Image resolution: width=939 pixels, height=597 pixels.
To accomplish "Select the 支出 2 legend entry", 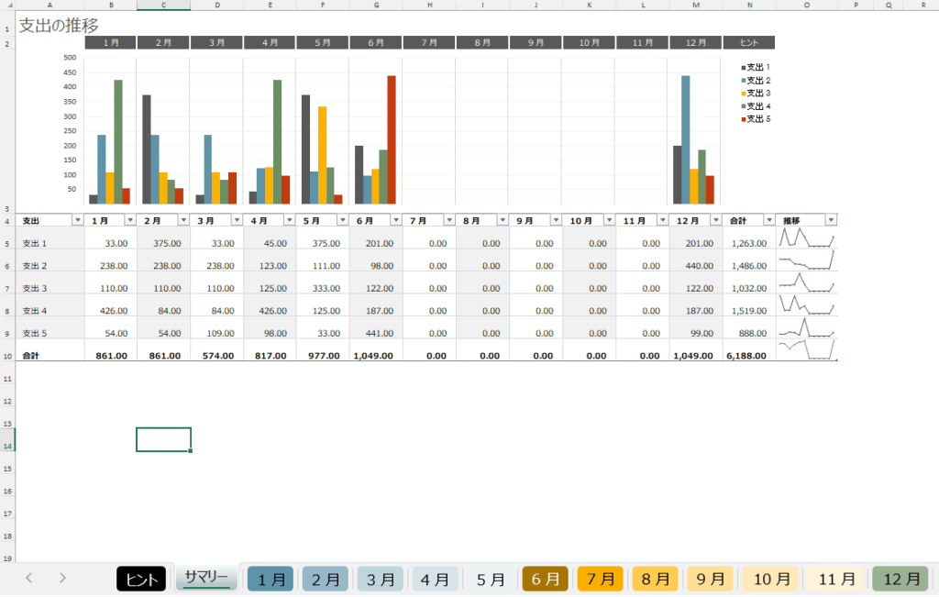I will pos(756,80).
